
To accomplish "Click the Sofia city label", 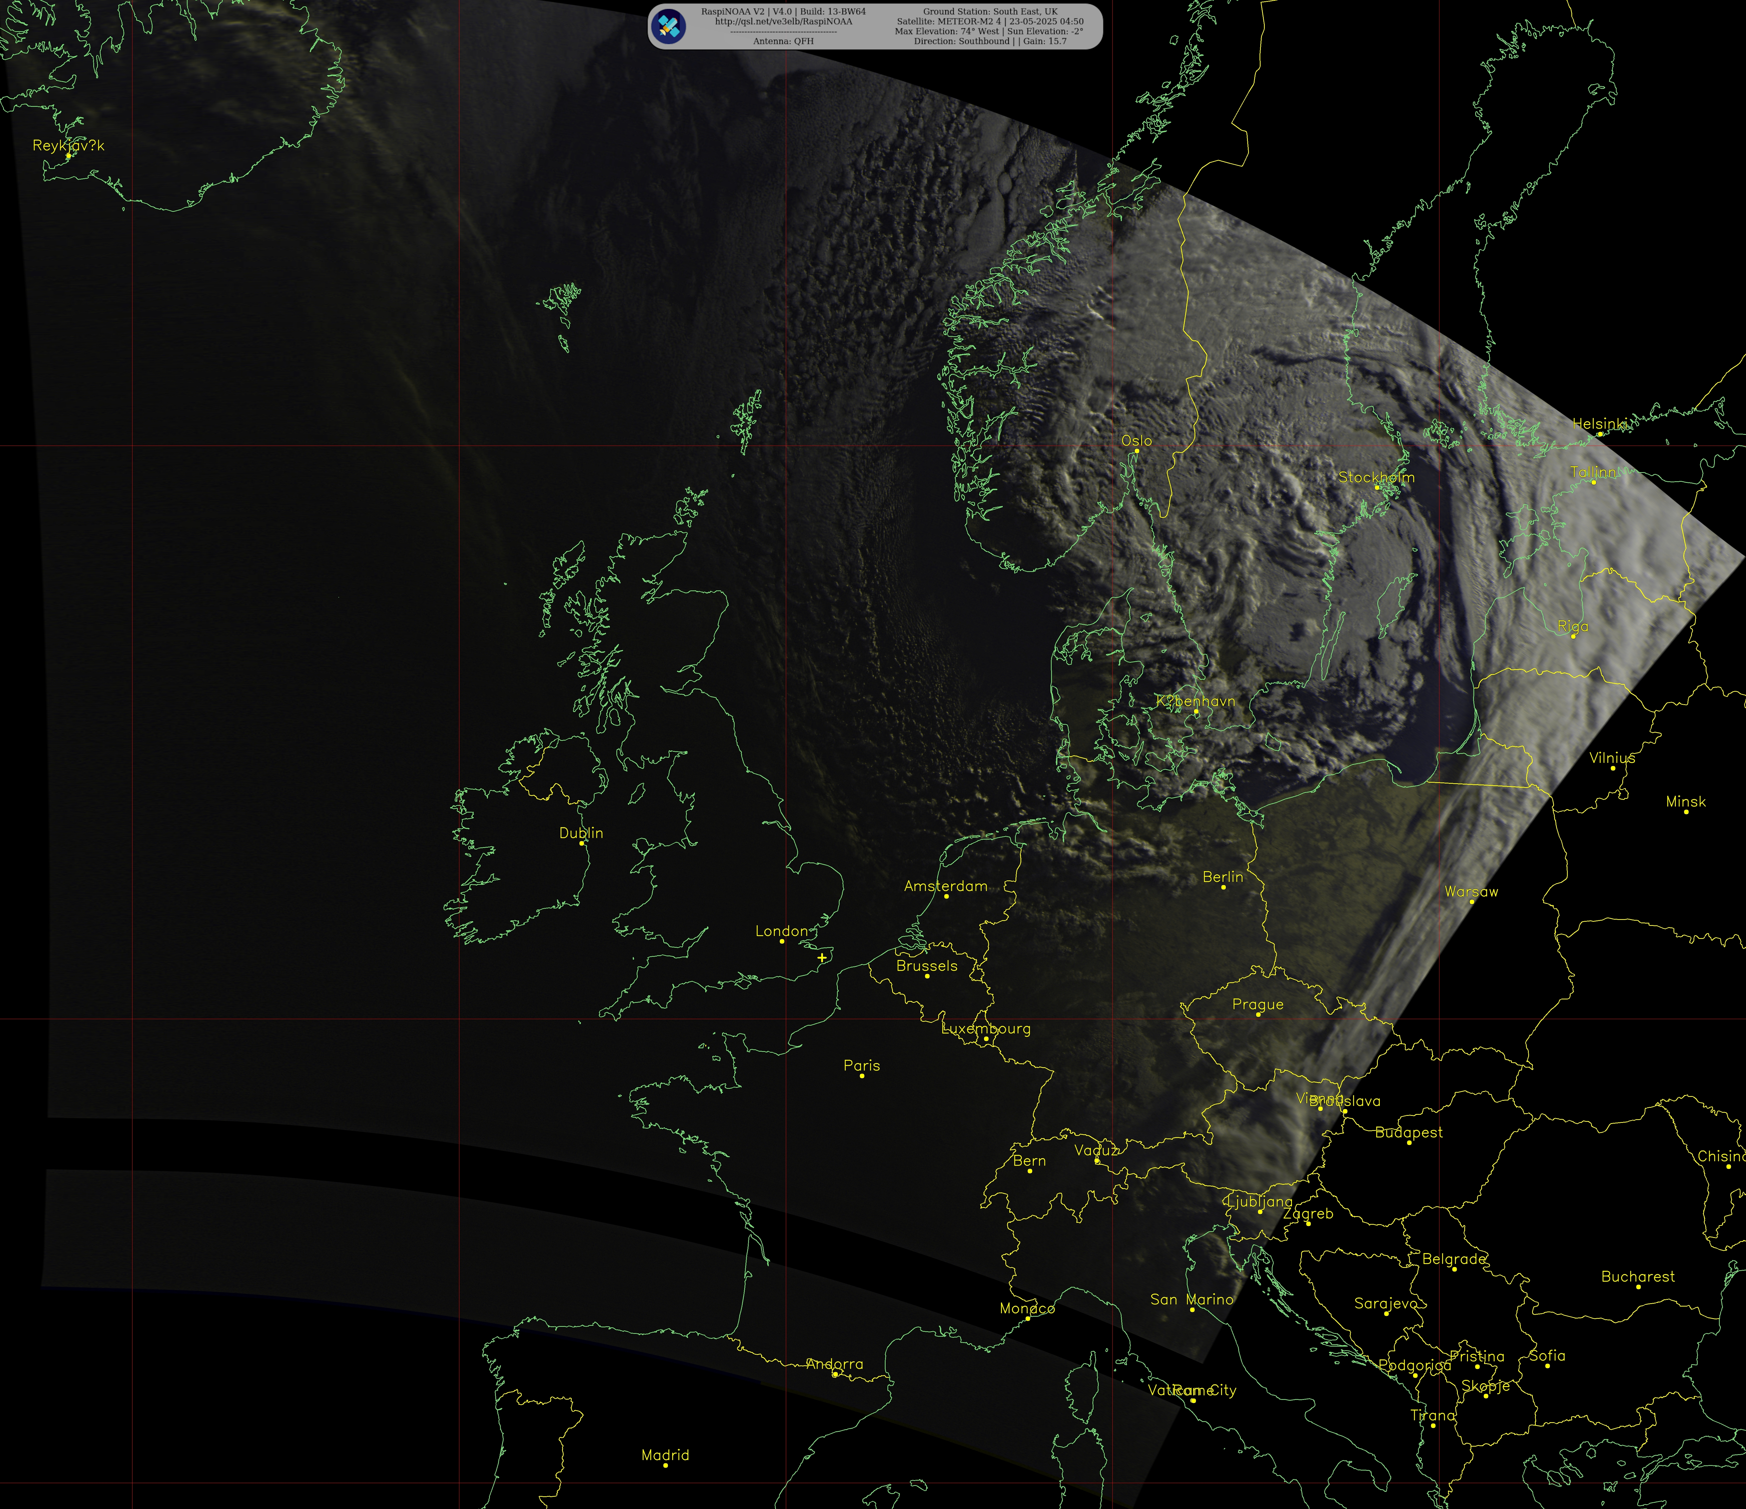I will tap(1547, 1356).
